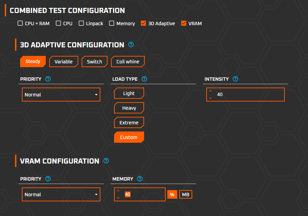Disable the VRAM test checkbox
This screenshot has height=216, width=308.
click(x=184, y=23)
